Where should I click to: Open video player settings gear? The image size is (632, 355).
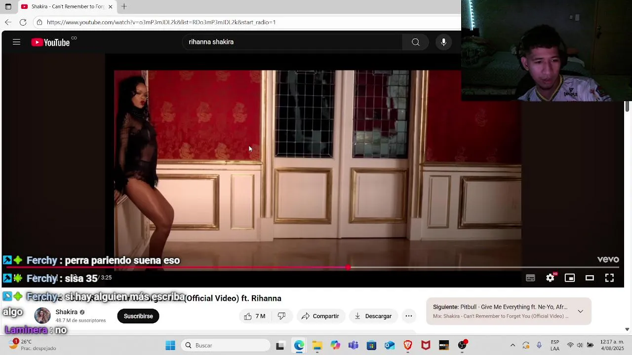pos(550,278)
